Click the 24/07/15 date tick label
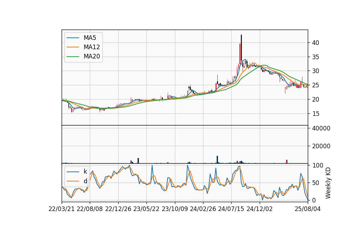 (x=231, y=209)
